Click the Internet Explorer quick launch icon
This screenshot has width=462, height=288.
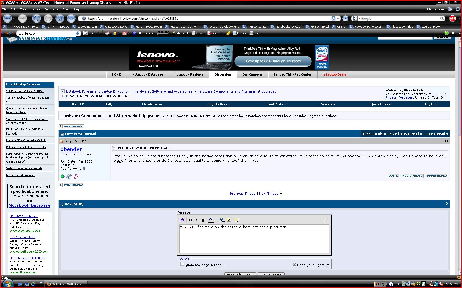(33, 284)
